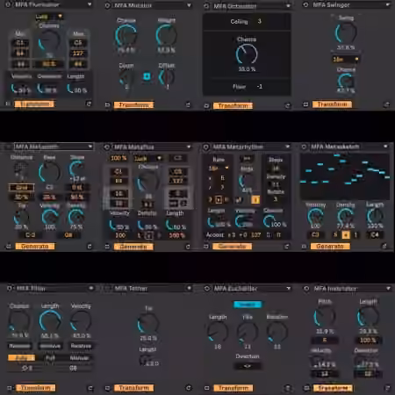Click the Floor value field showing -1
Viewport: 395px width, 395px height.
point(259,87)
